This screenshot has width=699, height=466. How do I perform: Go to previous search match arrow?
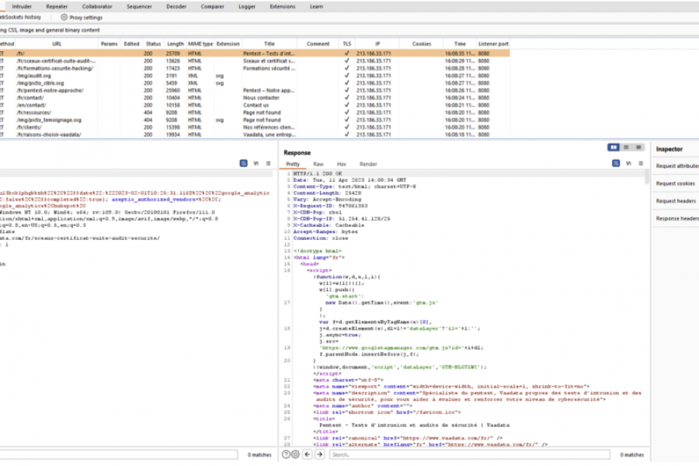pos(308,454)
